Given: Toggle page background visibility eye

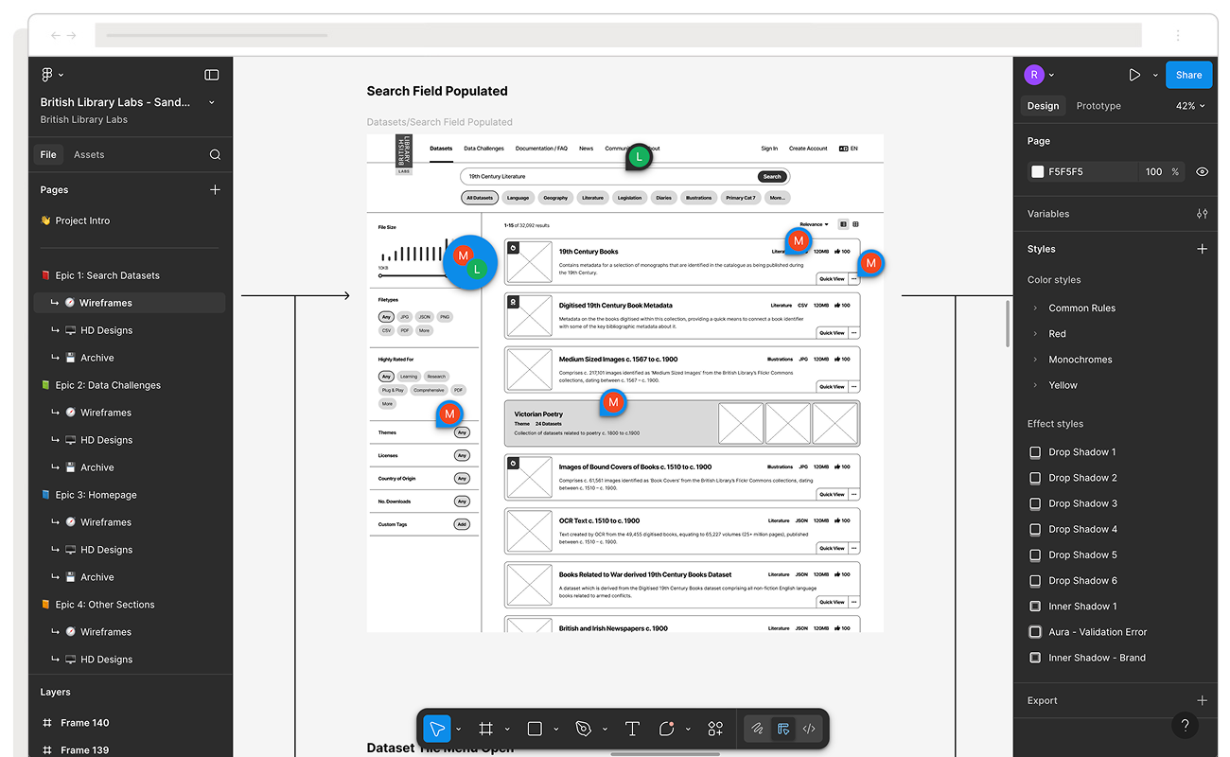Looking at the screenshot, I should pos(1202,171).
